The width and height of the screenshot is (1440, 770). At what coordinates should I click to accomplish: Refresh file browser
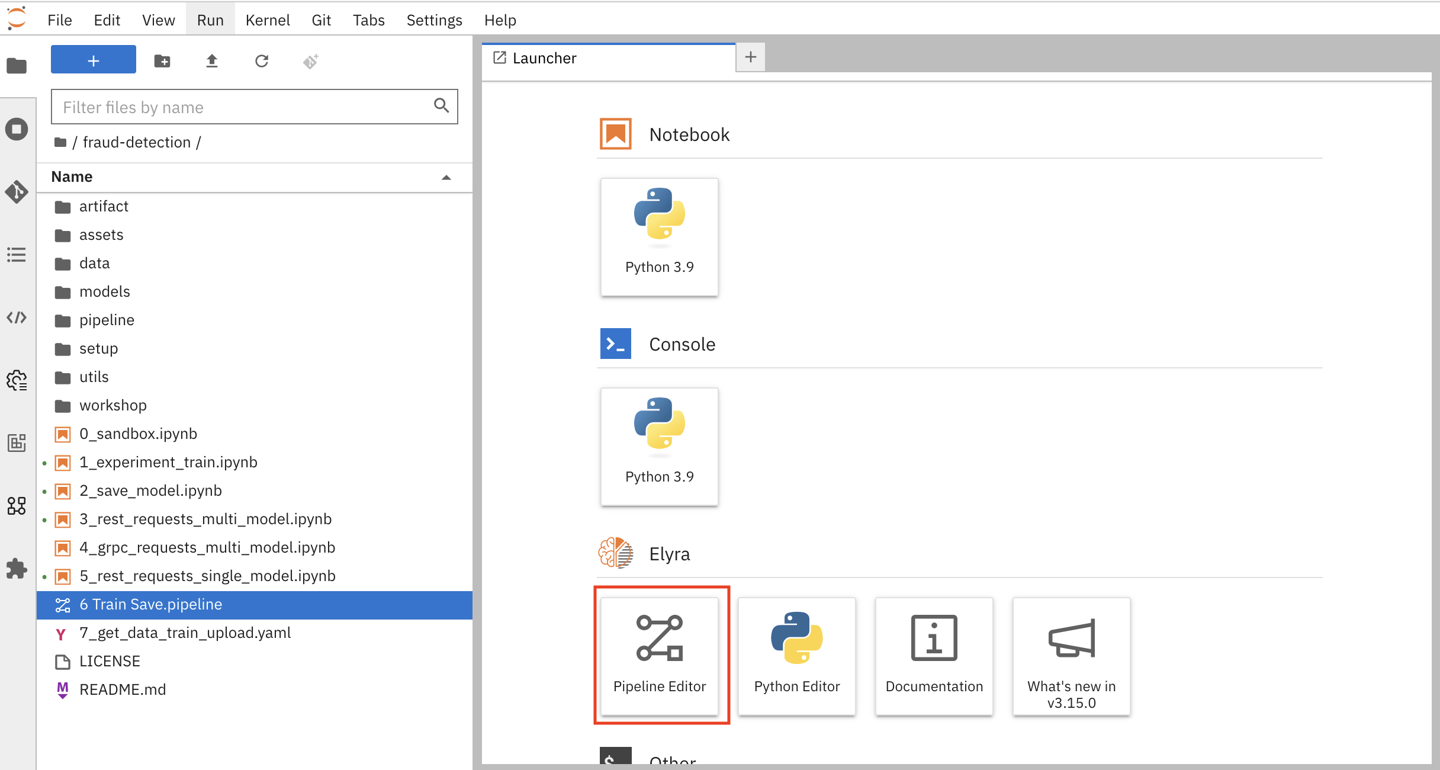pyautogui.click(x=261, y=60)
